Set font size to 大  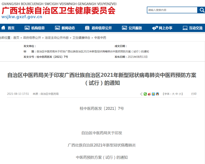pos(173,94)
